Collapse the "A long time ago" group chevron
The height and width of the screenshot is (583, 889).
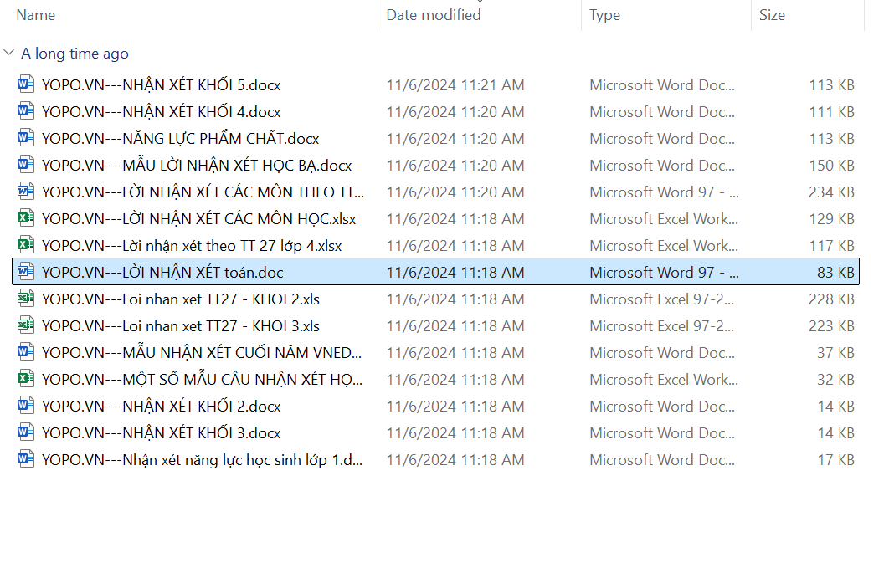(x=9, y=54)
